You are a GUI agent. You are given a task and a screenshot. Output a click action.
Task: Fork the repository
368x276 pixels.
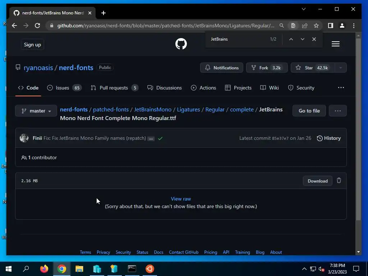tap(267, 68)
